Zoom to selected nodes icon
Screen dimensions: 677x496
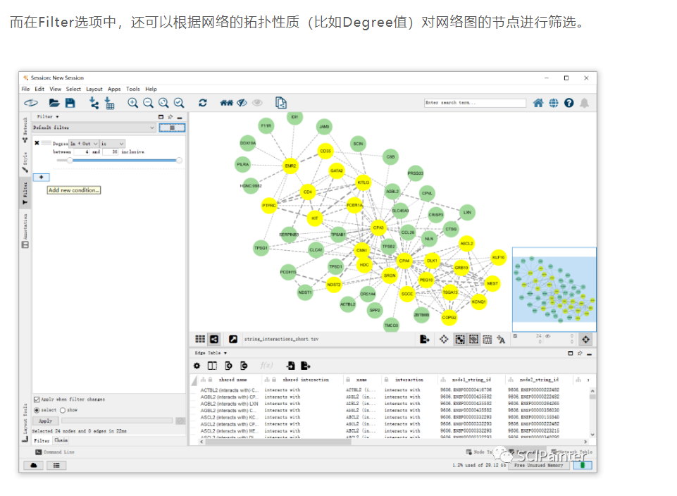(179, 103)
